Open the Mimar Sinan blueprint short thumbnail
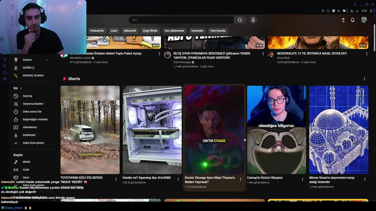This screenshot has width=376, height=211. (339, 130)
